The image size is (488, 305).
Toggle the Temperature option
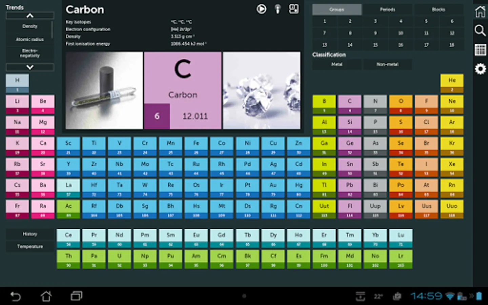click(30, 246)
